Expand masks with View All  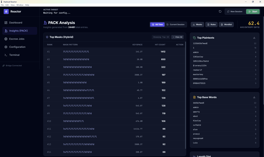tap(177, 37)
